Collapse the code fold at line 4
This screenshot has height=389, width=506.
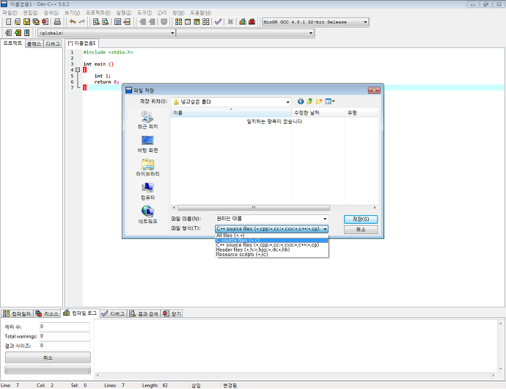tap(78, 70)
